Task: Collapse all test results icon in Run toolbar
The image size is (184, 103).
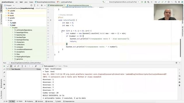Action: [25, 66]
